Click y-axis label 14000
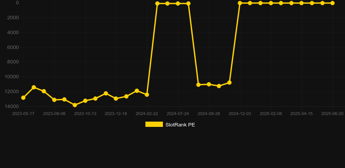The width and height of the screenshot is (345, 168). [12, 106]
